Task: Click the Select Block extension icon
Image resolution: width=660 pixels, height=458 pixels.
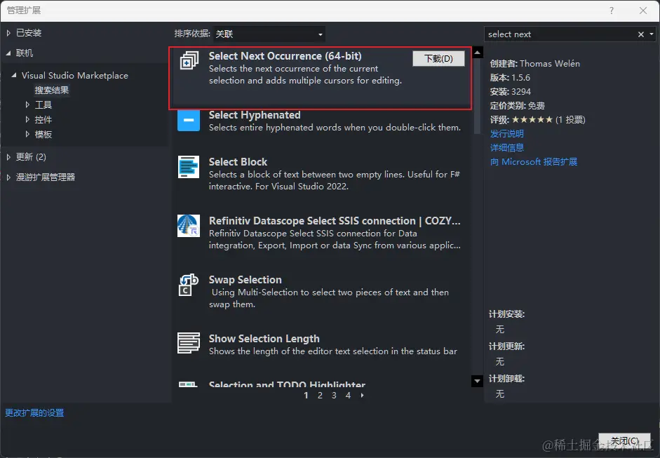Action: pyautogui.click(x=189, y=167)
